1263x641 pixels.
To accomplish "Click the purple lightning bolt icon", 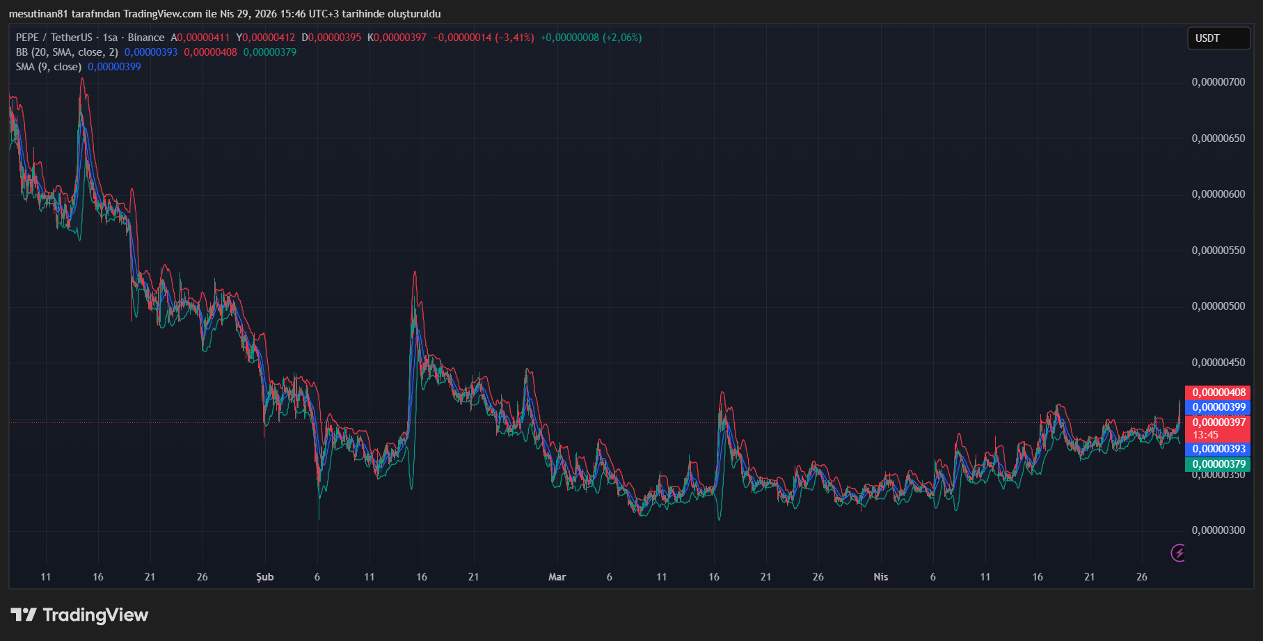I will click(x=1178, y=553).
